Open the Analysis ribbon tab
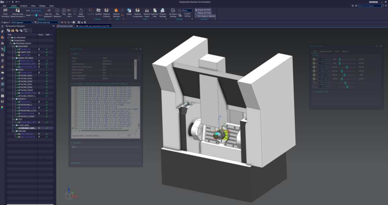Screen dimensions: 388x205 23,6
